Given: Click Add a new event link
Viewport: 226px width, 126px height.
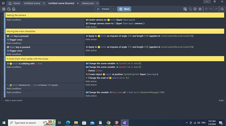Looking at the screenshot, I should pyautogui.click(x=13, y=100).
